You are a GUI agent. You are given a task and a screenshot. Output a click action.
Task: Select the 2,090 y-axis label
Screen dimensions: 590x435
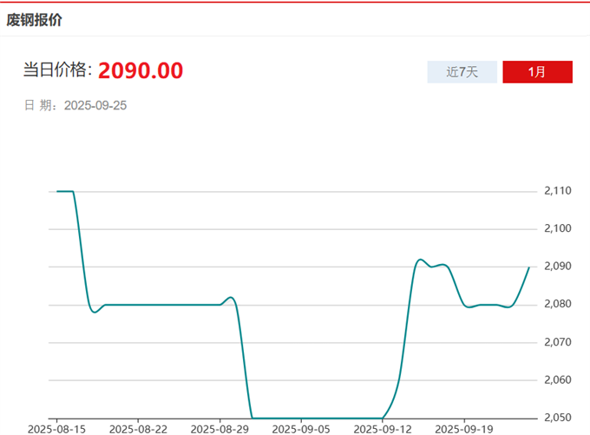click(558, 267)
